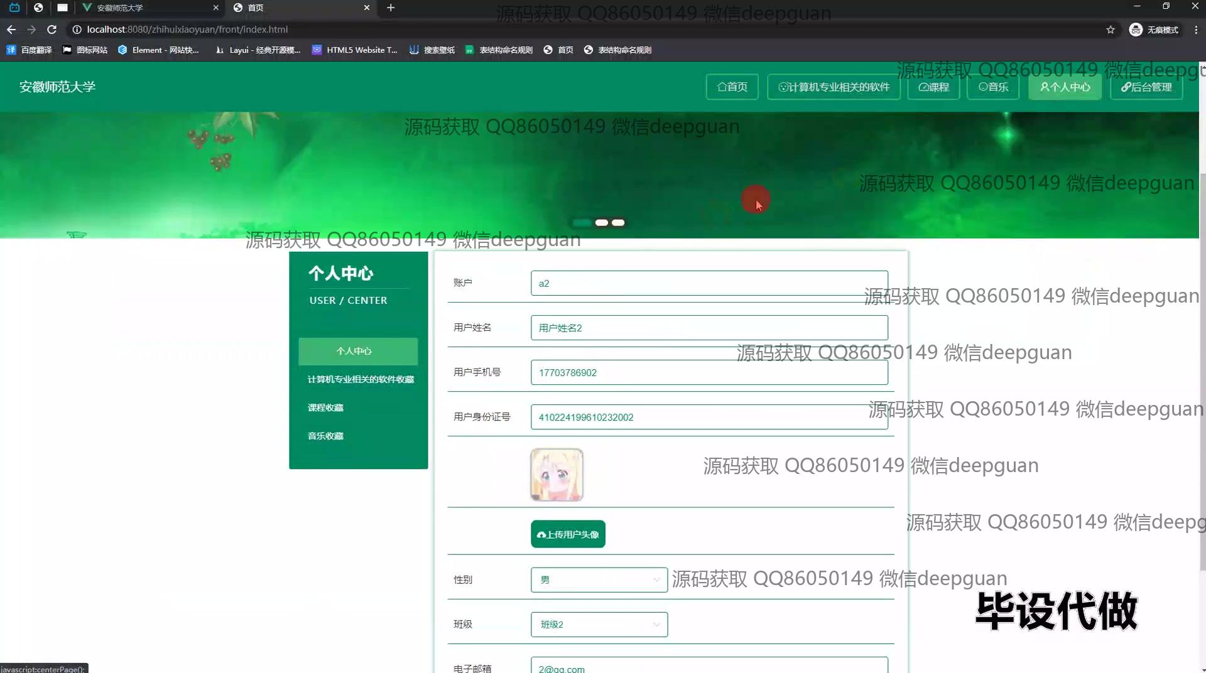Click the 上传用户头像 upload button

coord(568,534)
